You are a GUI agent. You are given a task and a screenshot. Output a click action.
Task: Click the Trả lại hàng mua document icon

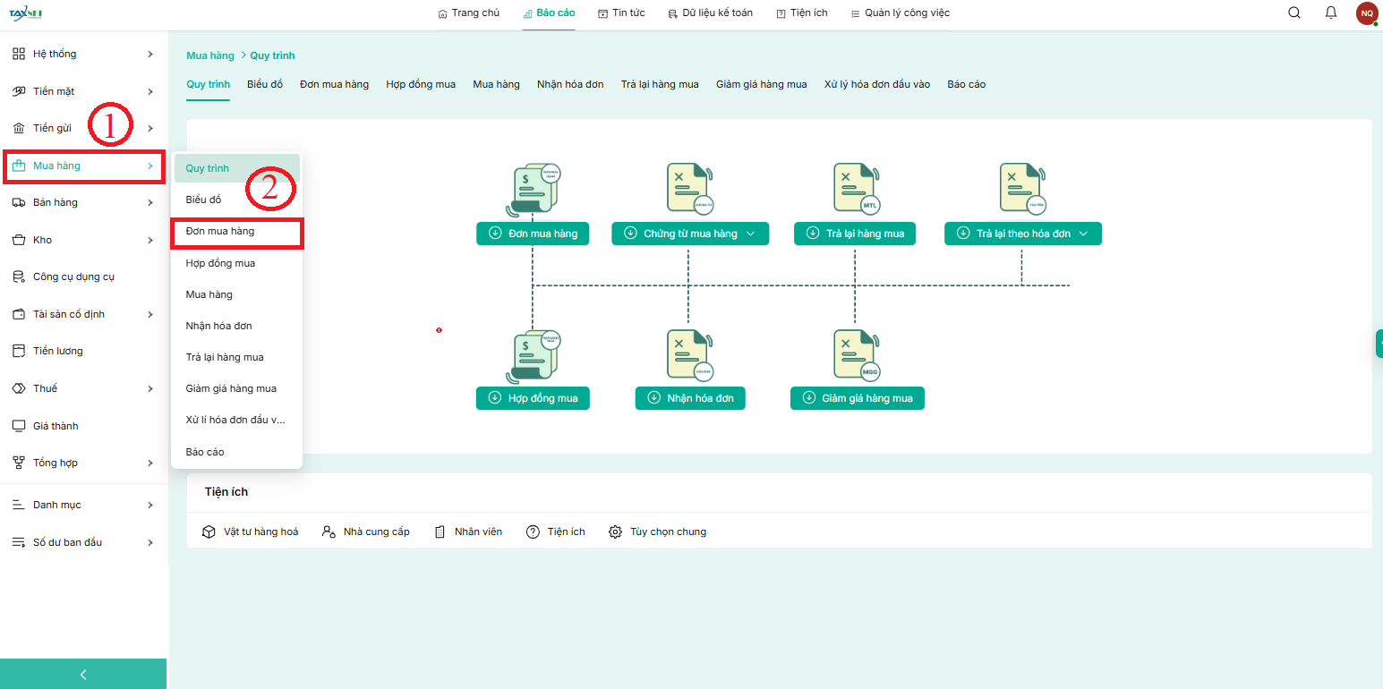855,188
